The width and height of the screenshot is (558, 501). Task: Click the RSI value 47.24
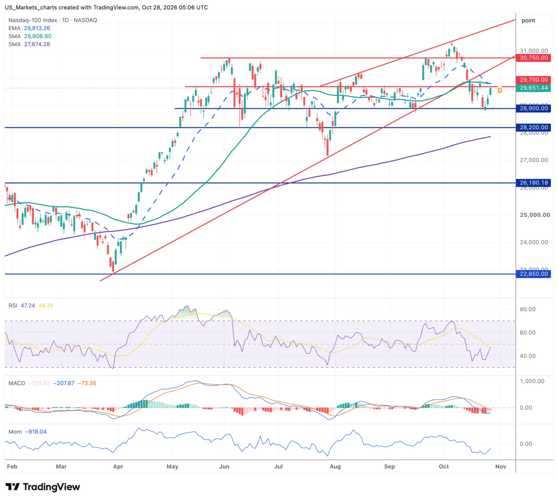[x=28, y=305]
